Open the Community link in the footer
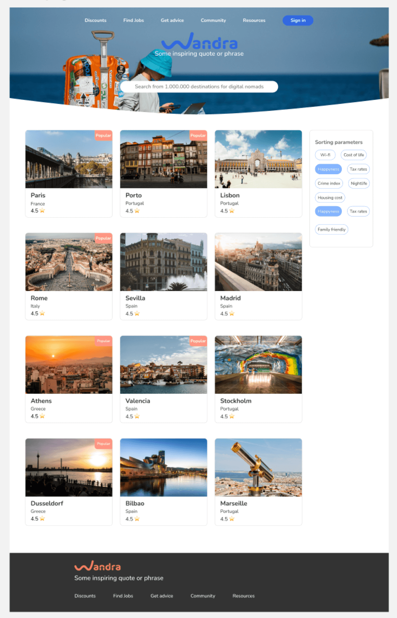Screen dimensions: 397x618 point(202,596)
